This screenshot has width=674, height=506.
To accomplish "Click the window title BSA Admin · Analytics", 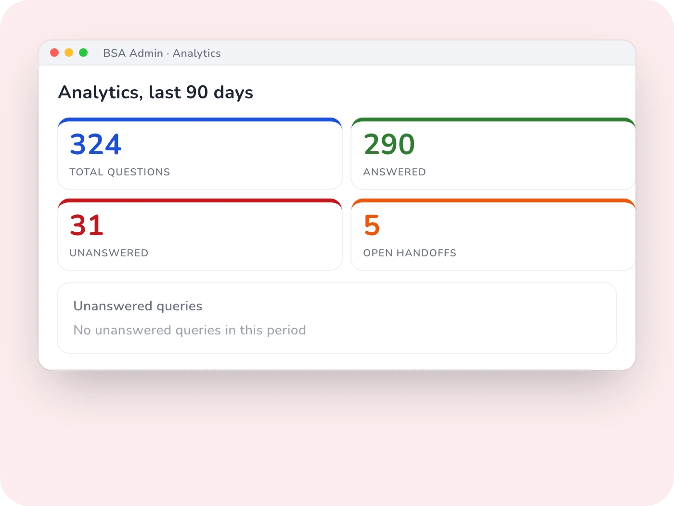I will coord(162,53).
